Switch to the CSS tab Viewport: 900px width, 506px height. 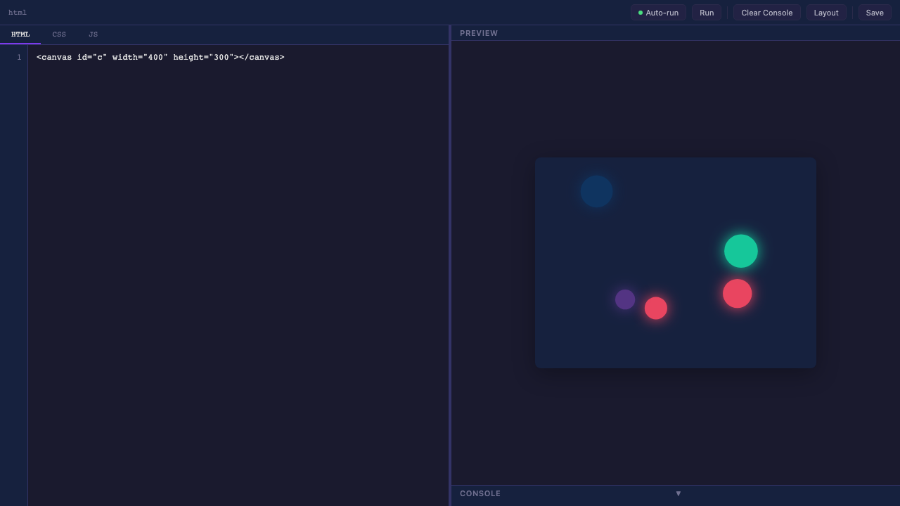point(59,34)
